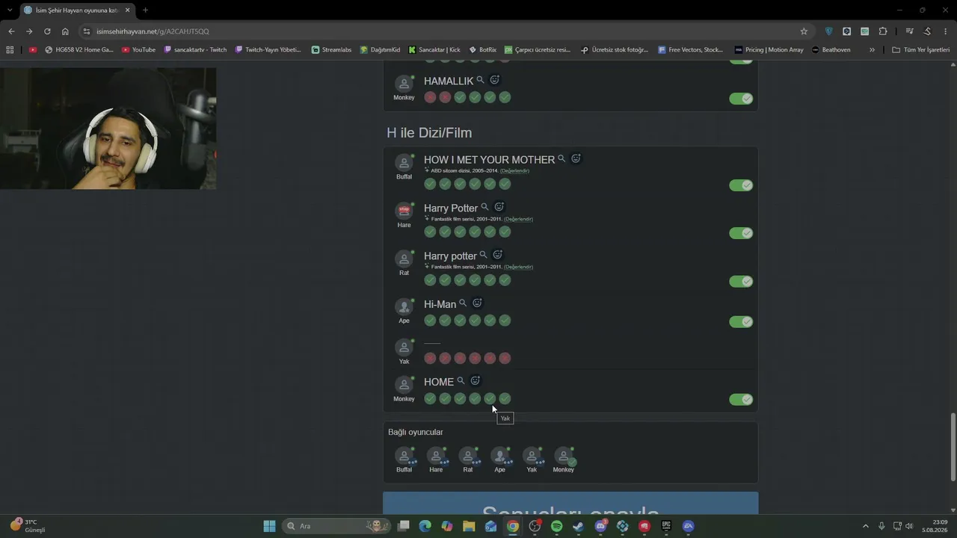The width and height of the screenshot is (957, 538).
Task: React with emoji to Hare's Harry Potter answer
Action: 499,207
